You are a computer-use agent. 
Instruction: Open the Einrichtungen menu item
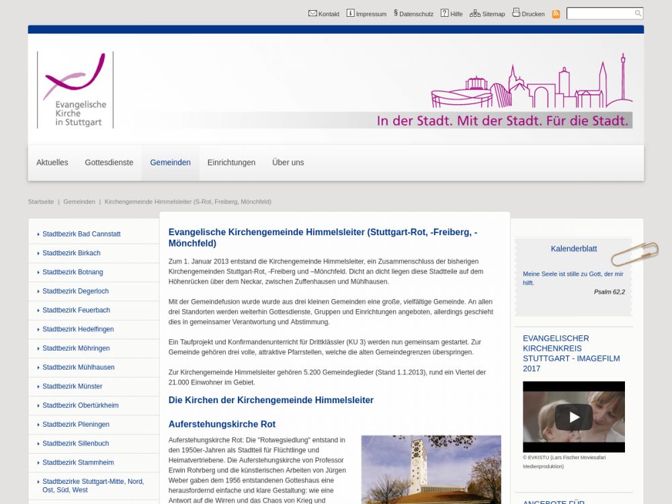point(231,163)
